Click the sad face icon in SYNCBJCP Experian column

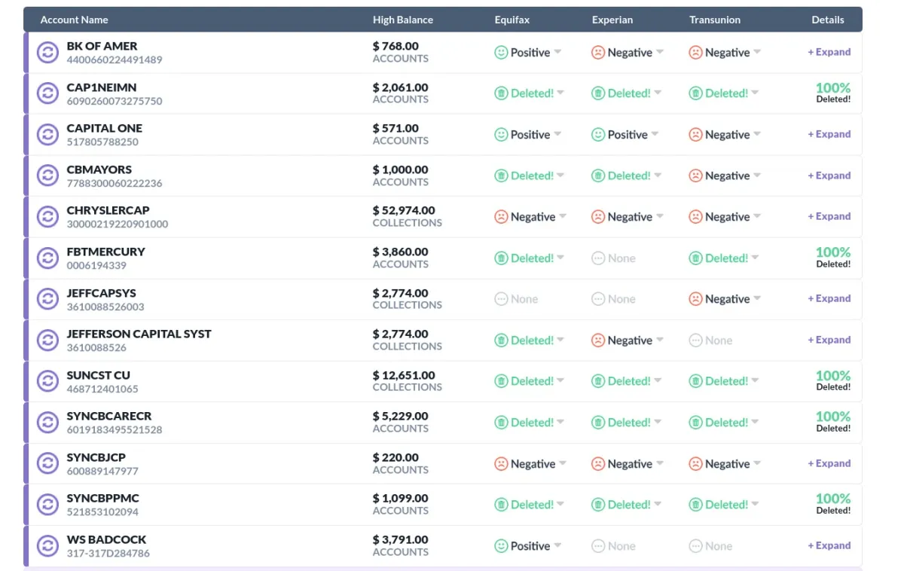598,464
